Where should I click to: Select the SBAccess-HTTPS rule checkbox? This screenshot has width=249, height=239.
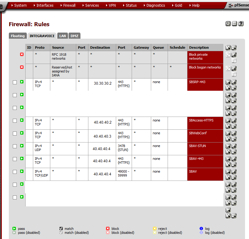coord(15,121)
